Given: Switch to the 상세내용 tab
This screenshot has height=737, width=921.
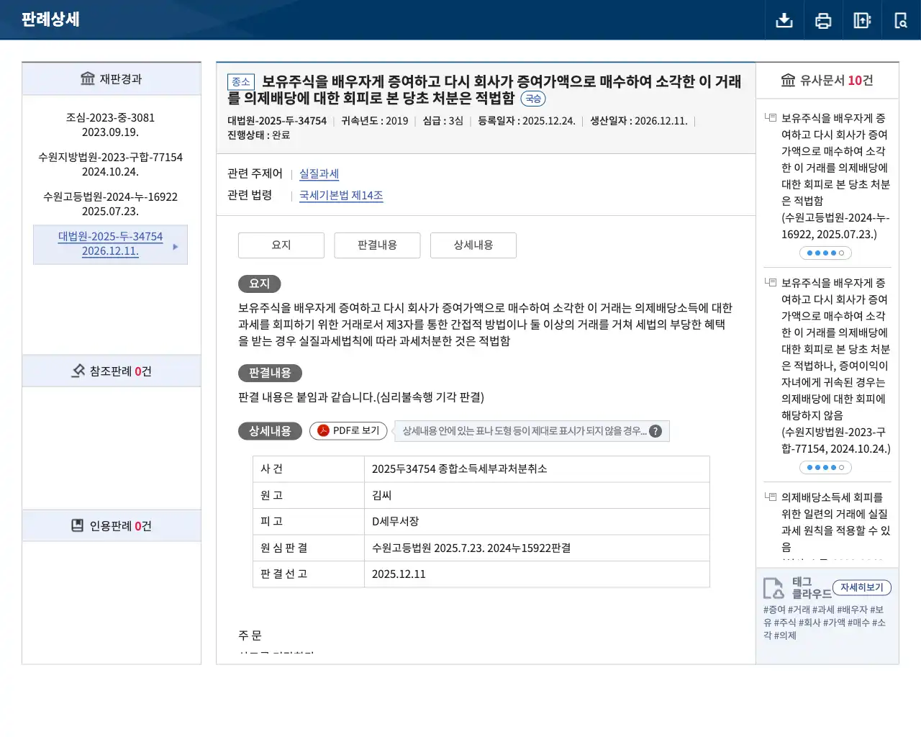Looking at the screenshot, I should click(x=473, y=245).
